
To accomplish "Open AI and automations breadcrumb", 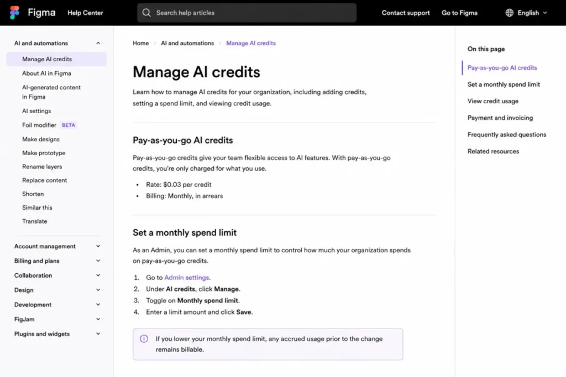I will pyautogui.click(x=187, y=43).
